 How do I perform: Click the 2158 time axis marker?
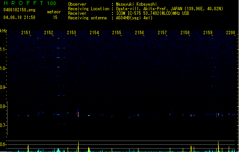pos(185,33)
